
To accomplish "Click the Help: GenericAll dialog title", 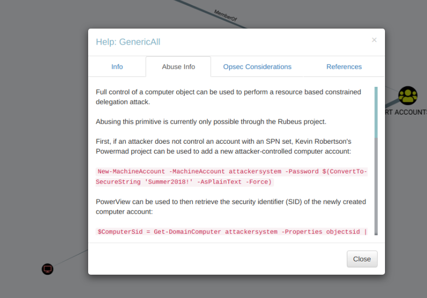I will tap(128, 42).
